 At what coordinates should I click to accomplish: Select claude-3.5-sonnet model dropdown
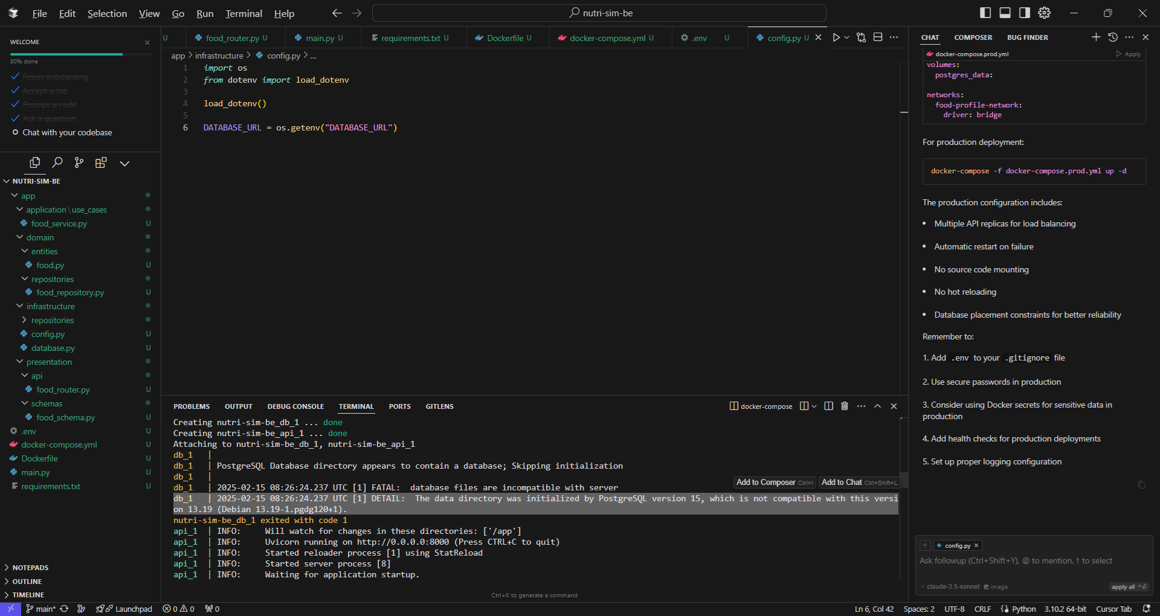[950, 586]
